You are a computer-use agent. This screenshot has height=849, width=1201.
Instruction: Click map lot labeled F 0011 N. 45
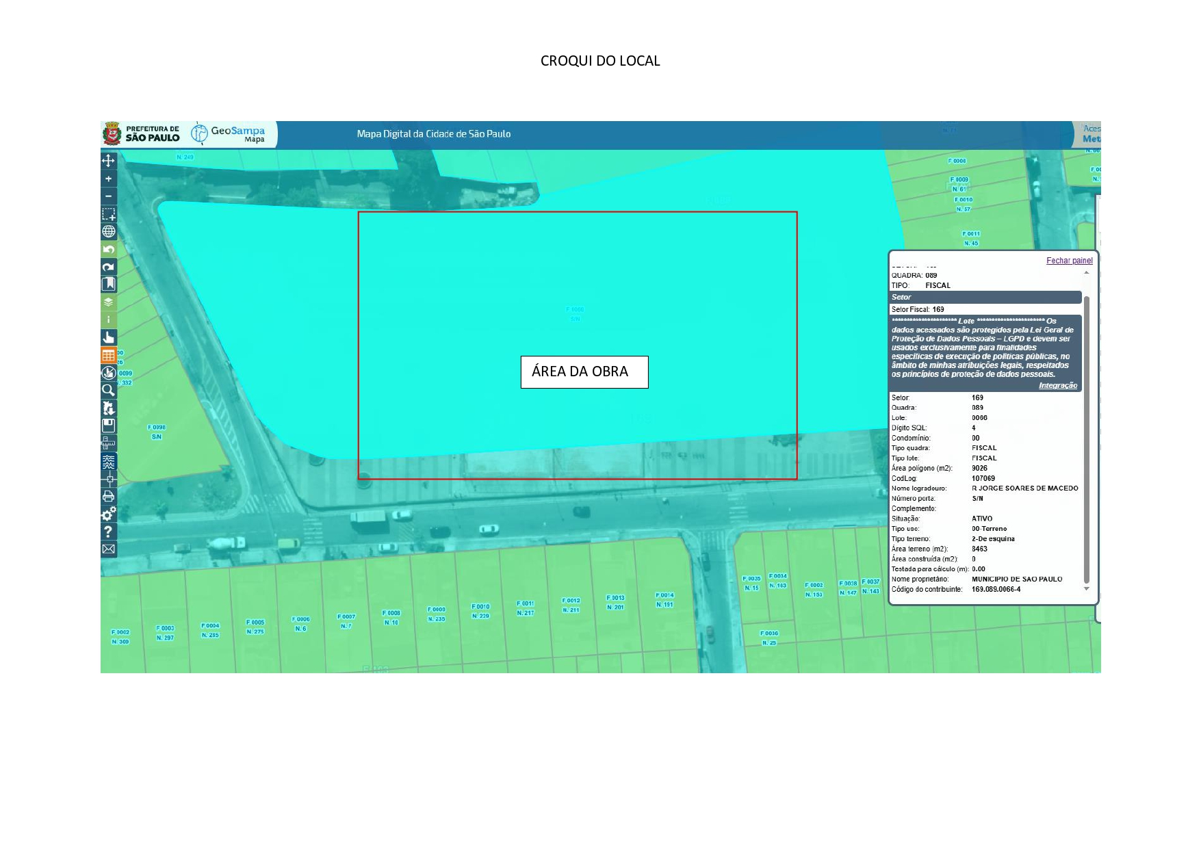tap(971, 238)
